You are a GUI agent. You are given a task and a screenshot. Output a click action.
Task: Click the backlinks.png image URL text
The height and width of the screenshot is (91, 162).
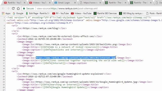coord(76,44)
